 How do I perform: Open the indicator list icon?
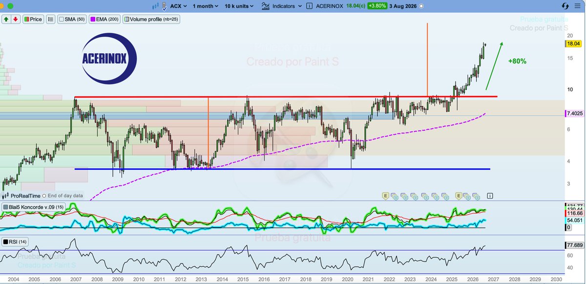tap(51, 20)
